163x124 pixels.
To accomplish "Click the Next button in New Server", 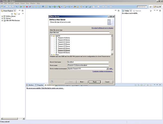I will coord(82,82).
